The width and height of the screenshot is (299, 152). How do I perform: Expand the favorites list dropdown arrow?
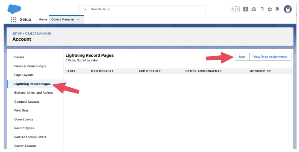coord(237,9)
